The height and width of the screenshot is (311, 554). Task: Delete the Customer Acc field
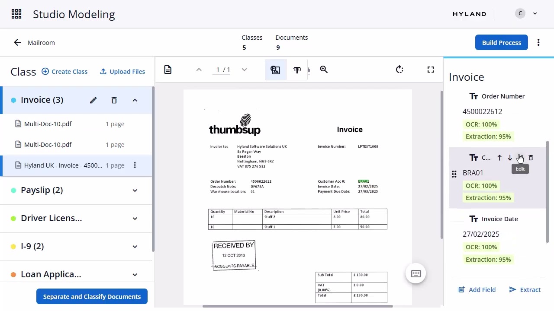531,158
